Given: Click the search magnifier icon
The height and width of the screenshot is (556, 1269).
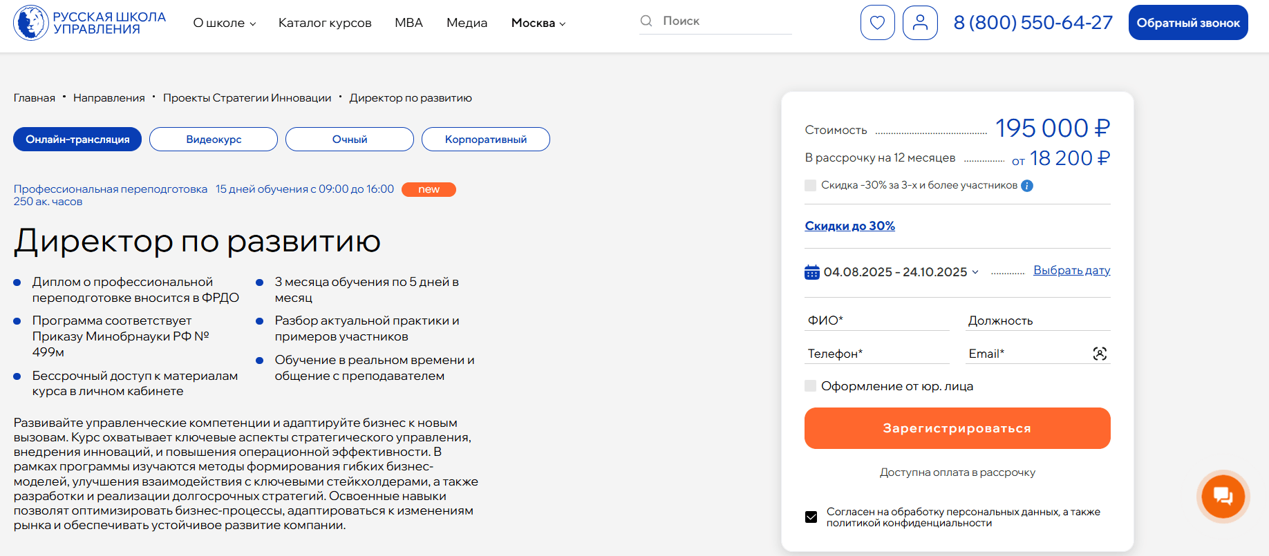Looking at the screenshot, I should point(646,21).
